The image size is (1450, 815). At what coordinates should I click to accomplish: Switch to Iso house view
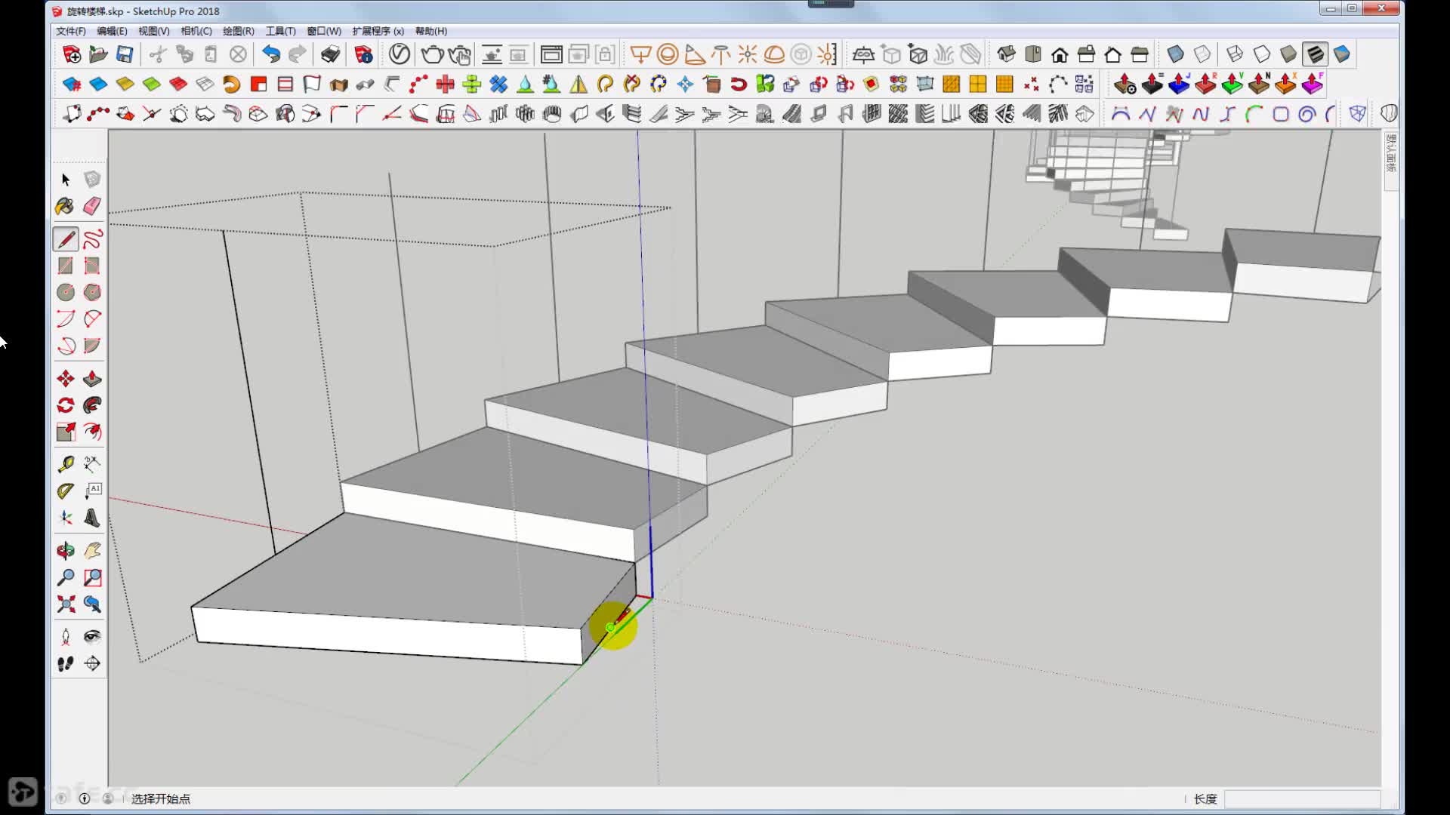click(1006, 54)
